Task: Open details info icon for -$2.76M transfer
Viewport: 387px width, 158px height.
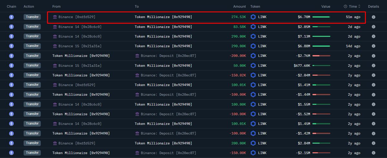Action: tap(373, 56)
